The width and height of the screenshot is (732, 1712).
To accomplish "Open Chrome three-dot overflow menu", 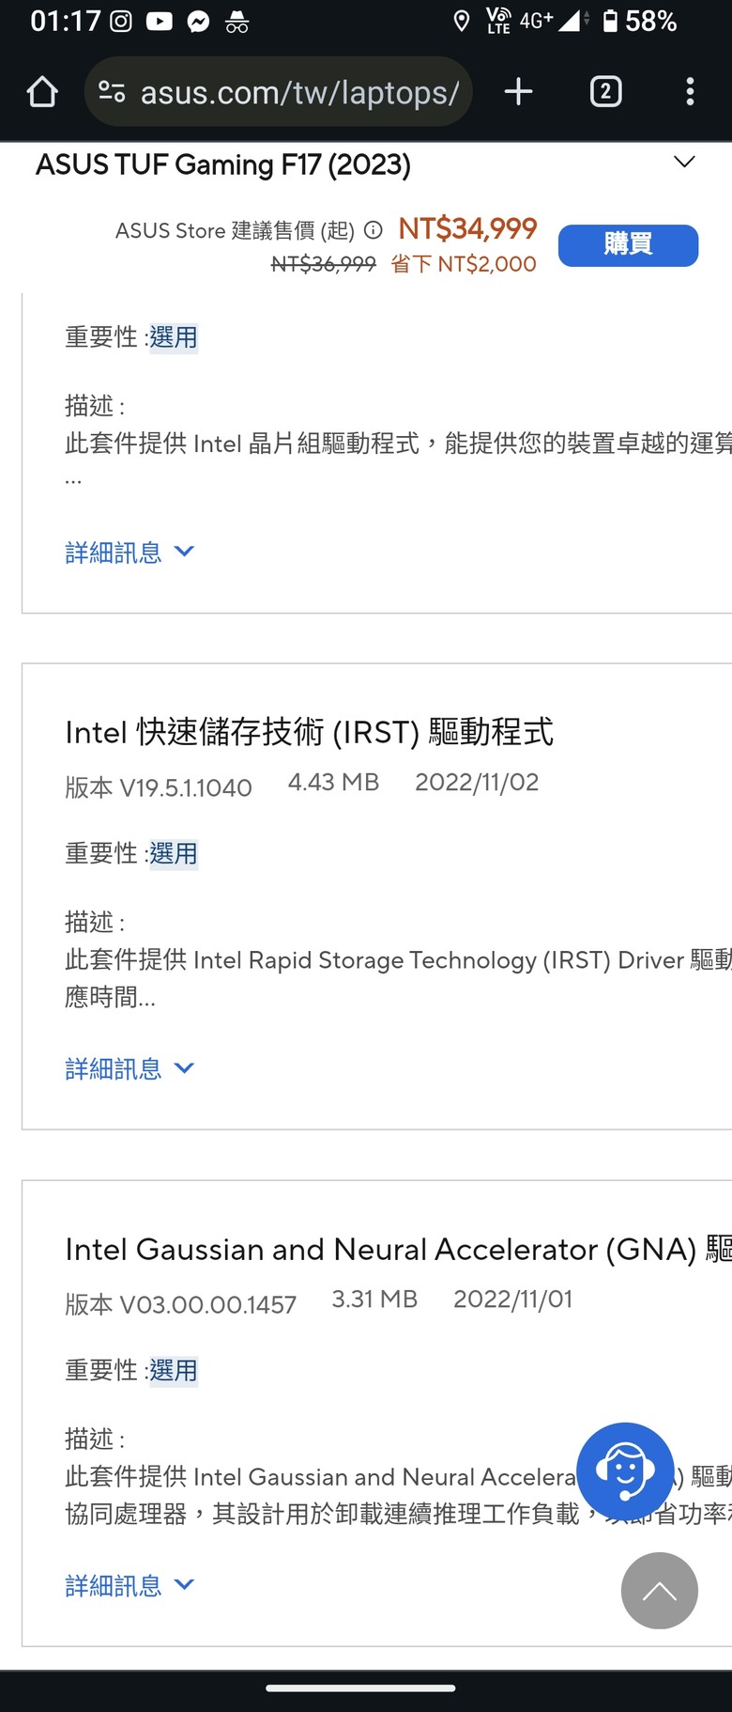I will coord(690,91).
